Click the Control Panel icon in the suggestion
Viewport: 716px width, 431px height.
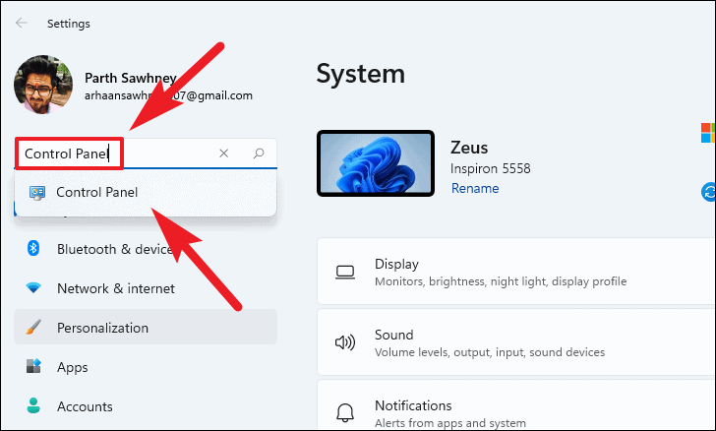(37, 193)
